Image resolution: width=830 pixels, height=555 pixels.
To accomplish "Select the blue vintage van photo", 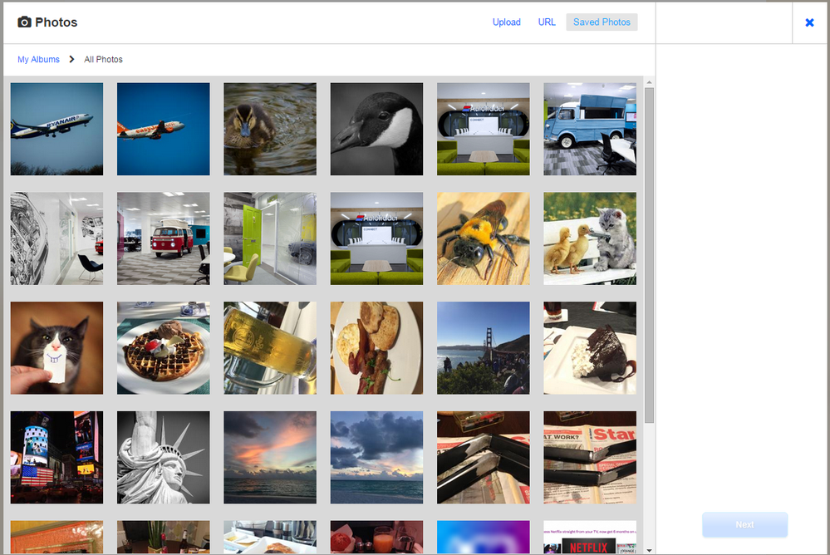I will click(x=590, y=129).
